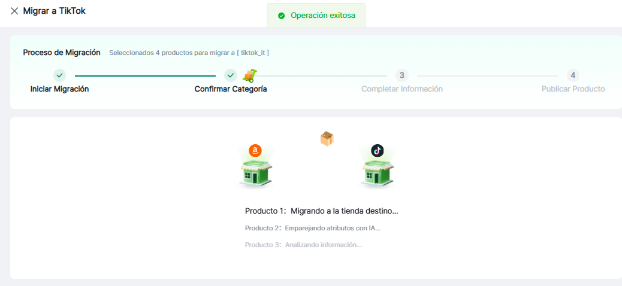
Task: Click the black TikTok logo badge
Action: [377, 151]
